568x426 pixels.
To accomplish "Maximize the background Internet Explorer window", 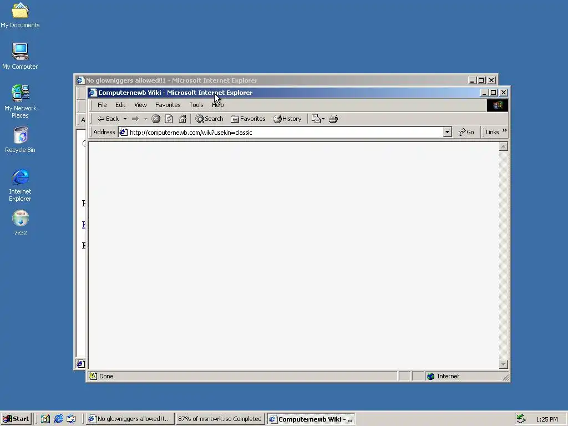I will pyautogui.click(x=481, y=80).
